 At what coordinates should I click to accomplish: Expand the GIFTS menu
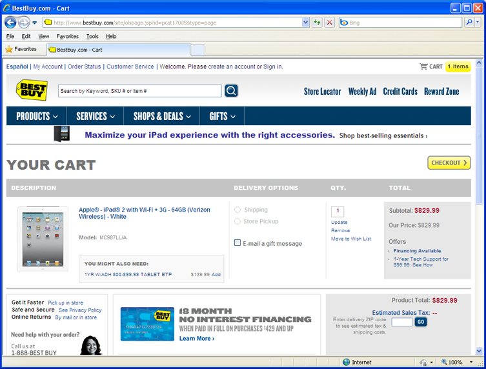222,116
